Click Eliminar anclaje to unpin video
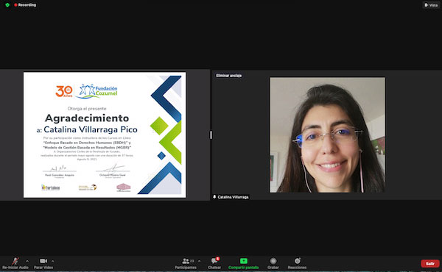Viewport: 442px width, 272px height. point(228,76)
